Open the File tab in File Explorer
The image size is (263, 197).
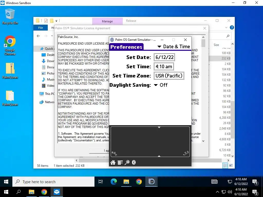[x=40, y=28]
